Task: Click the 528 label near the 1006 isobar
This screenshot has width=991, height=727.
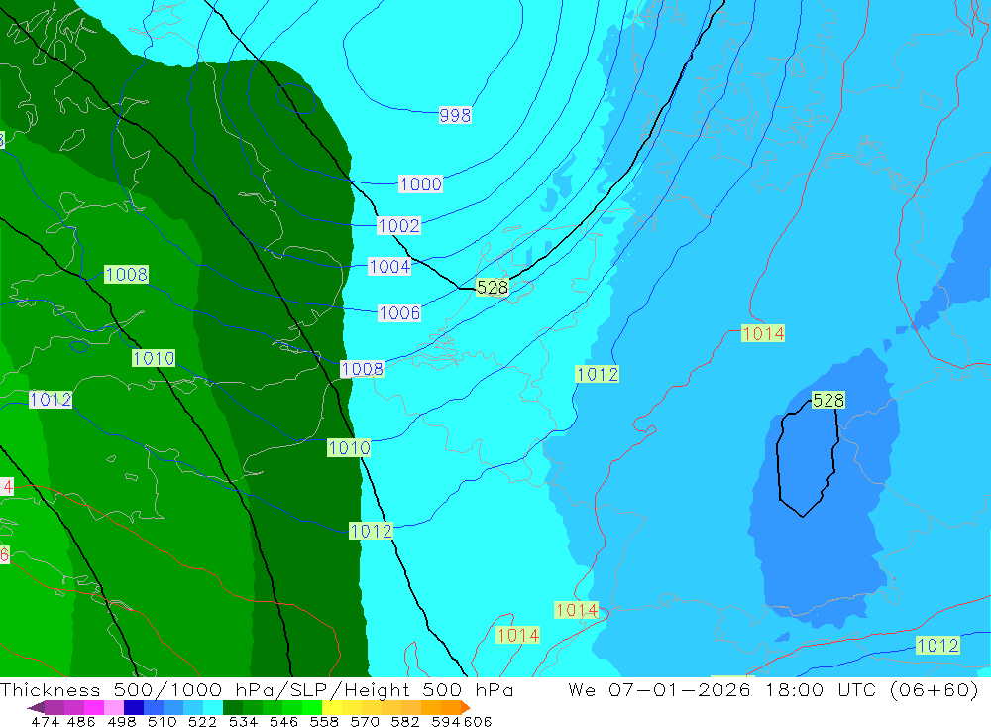Action: [x=492, y=288]
